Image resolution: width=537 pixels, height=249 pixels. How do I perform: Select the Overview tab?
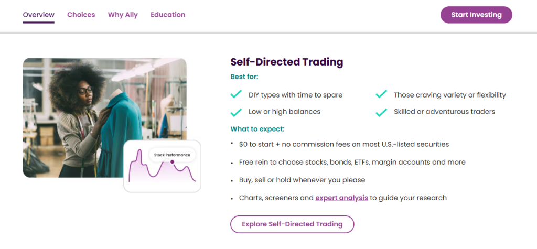click(39, 15)
